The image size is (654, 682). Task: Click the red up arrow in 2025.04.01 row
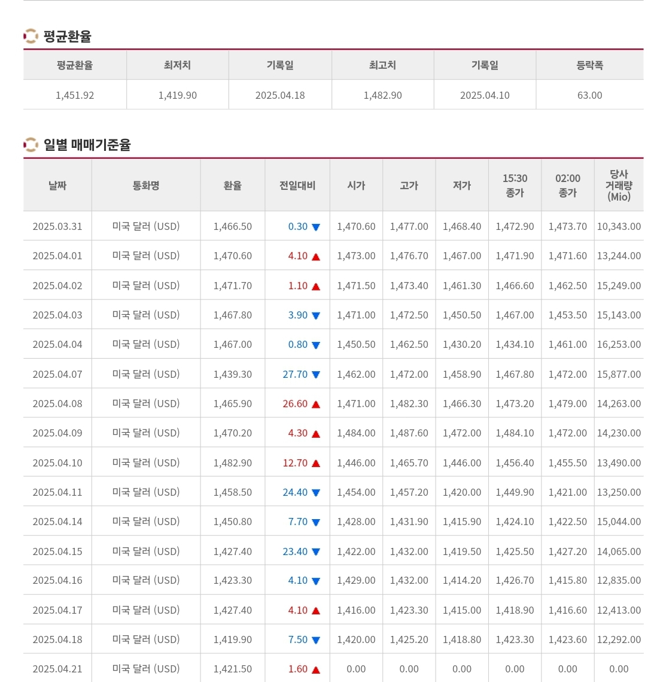pos(316,257)
